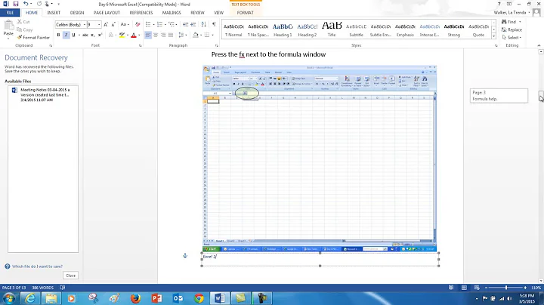
Task: Increase indent of the paragraph
Action: pos(193,25)
